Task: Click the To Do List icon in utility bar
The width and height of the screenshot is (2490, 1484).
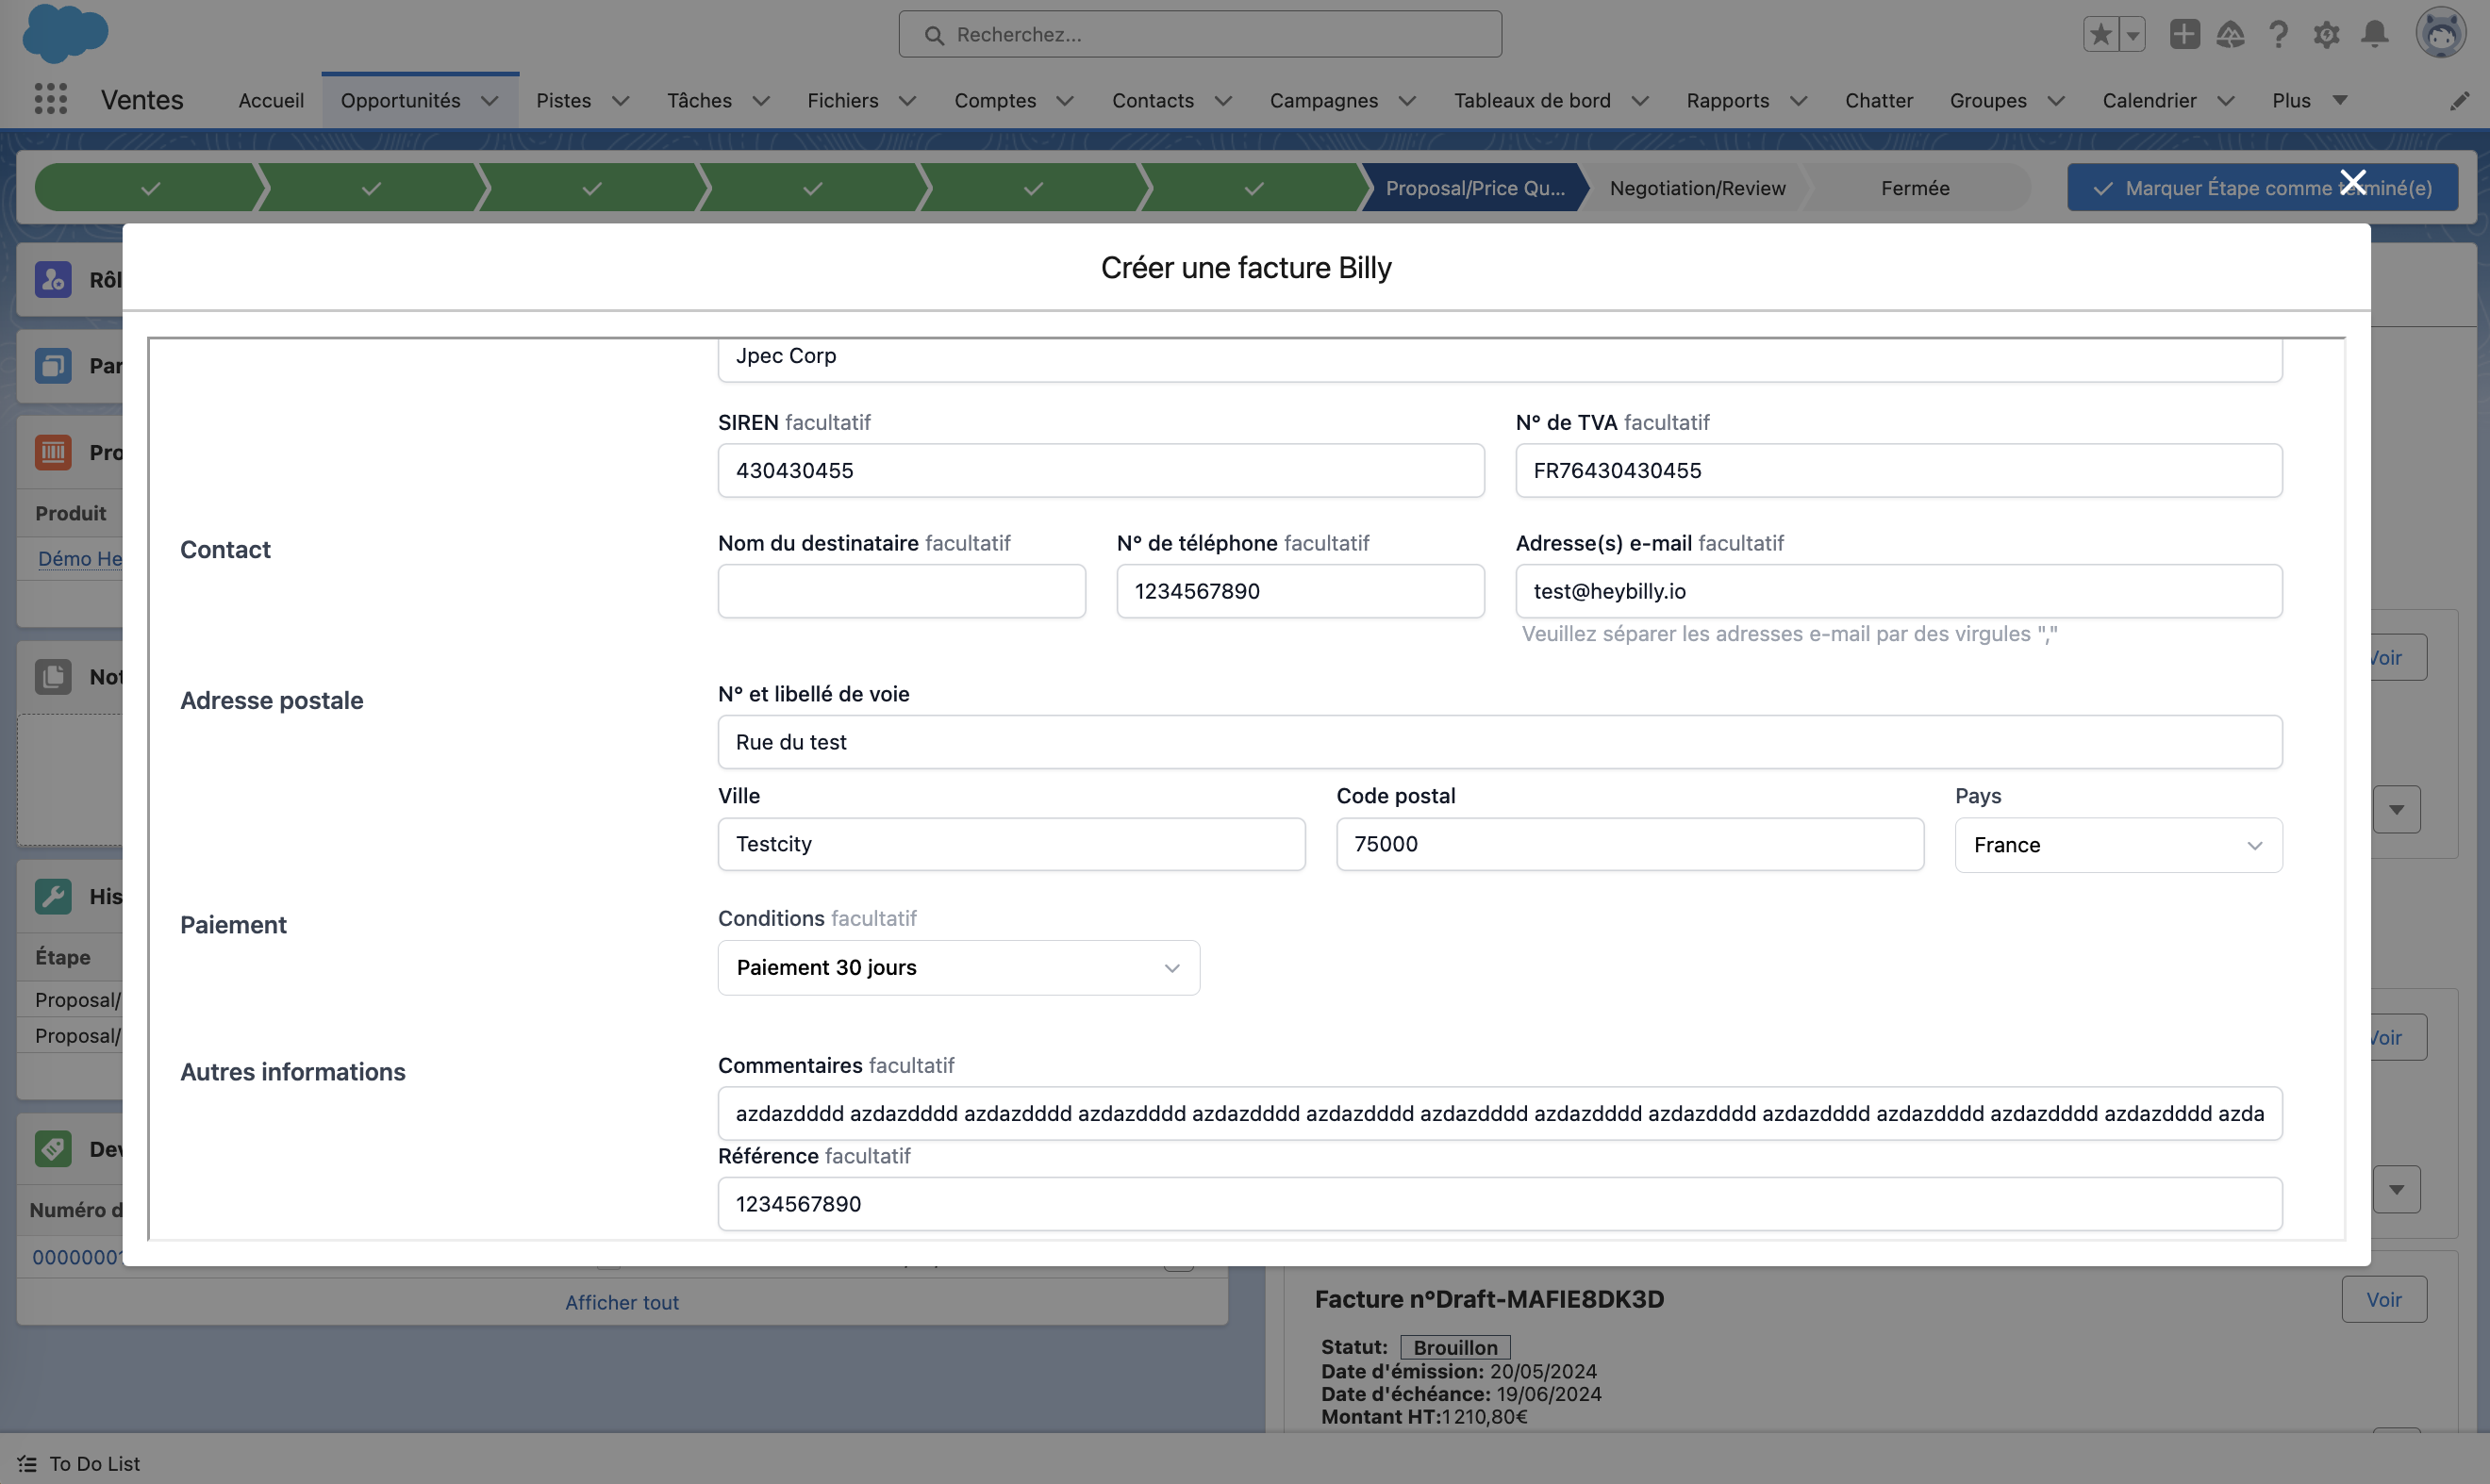Action: [27, 1463]
